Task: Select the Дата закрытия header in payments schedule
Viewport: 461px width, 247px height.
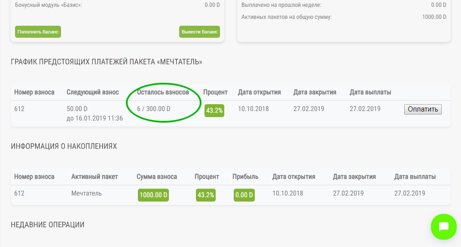Action: [314, 92]
